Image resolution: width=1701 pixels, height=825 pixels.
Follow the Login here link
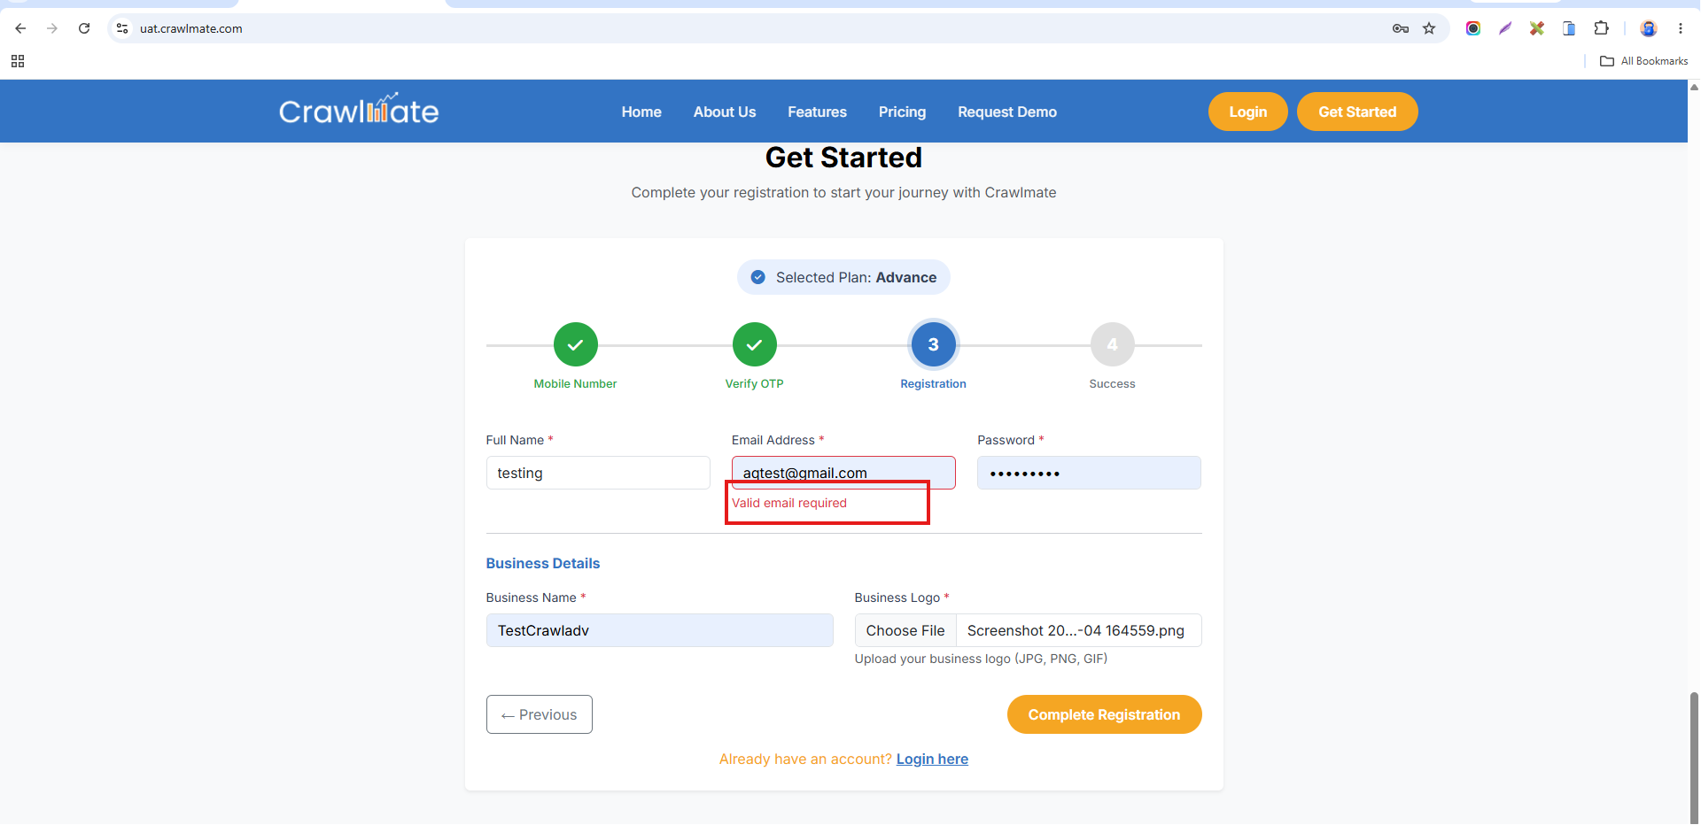point(932,759)
